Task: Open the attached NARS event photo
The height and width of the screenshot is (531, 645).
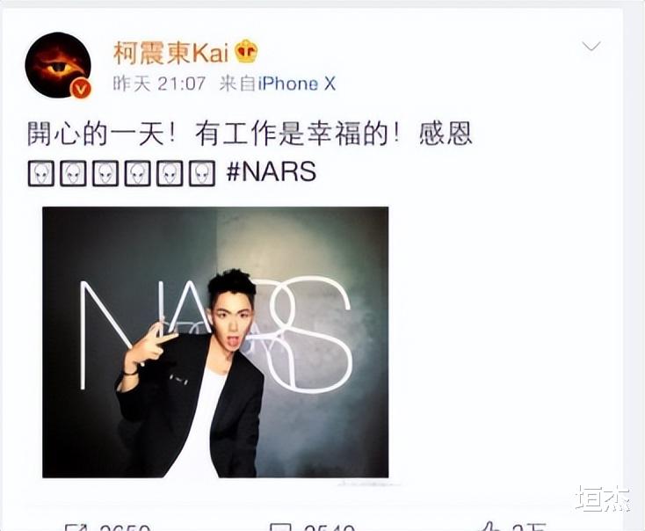Action: tap(215, 342)
